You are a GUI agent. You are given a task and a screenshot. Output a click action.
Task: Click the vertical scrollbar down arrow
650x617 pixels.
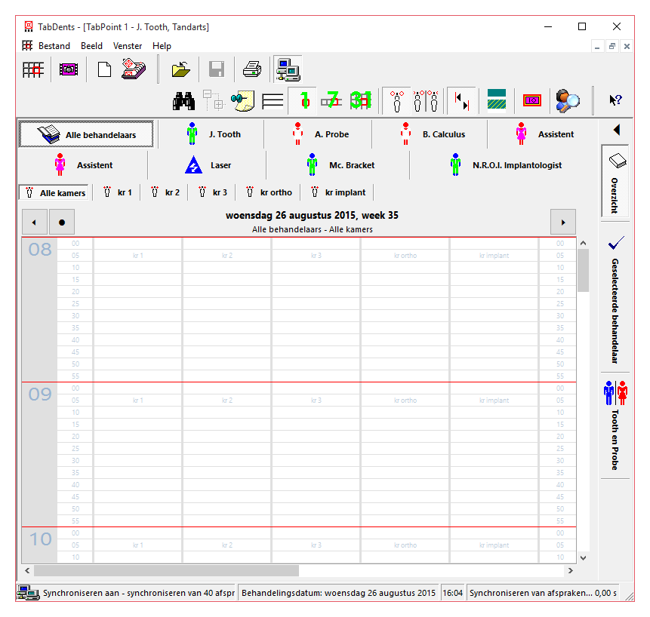click(583, 557)
